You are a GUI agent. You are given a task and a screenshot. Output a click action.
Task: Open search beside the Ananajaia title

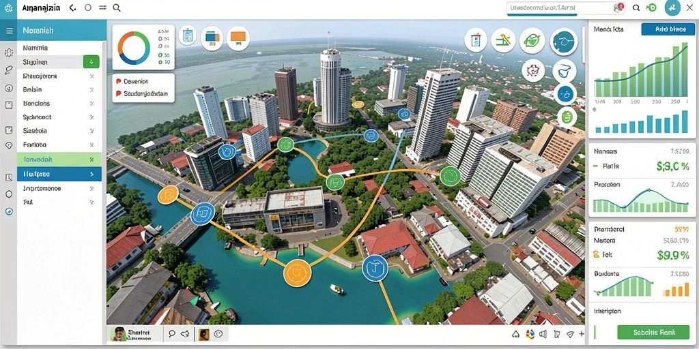tap(117, 8)
